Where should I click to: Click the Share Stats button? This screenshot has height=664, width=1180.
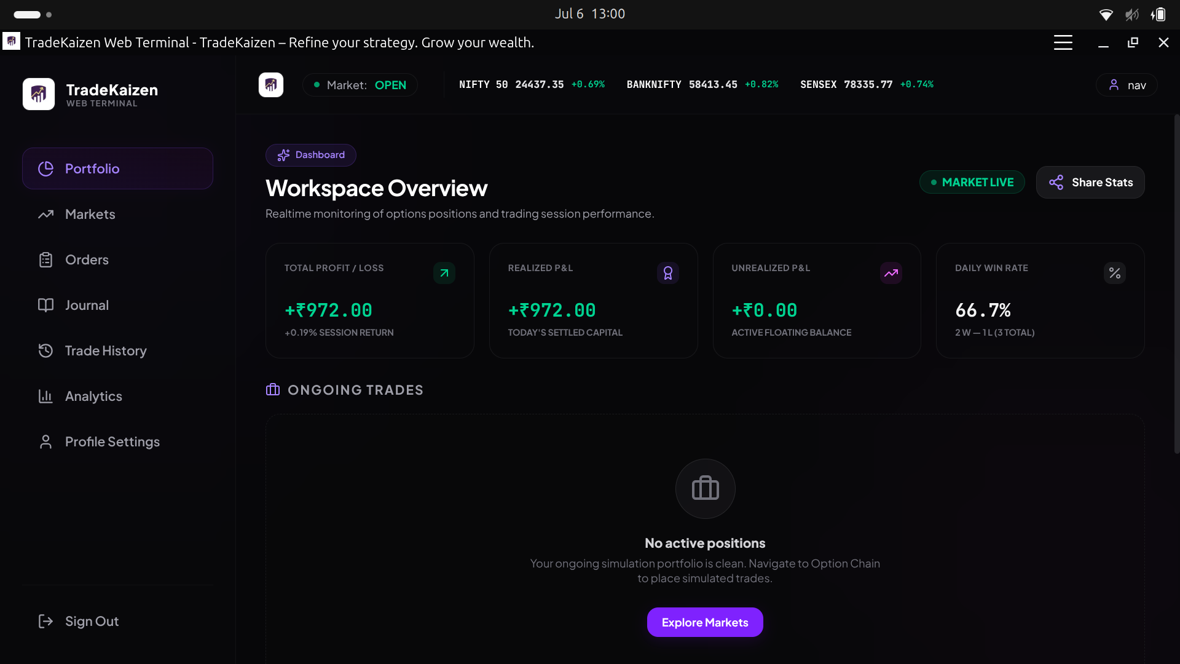coord(1090,182)
